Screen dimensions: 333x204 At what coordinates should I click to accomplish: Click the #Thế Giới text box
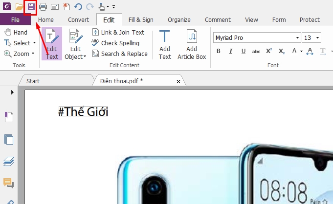click(83, 111)
